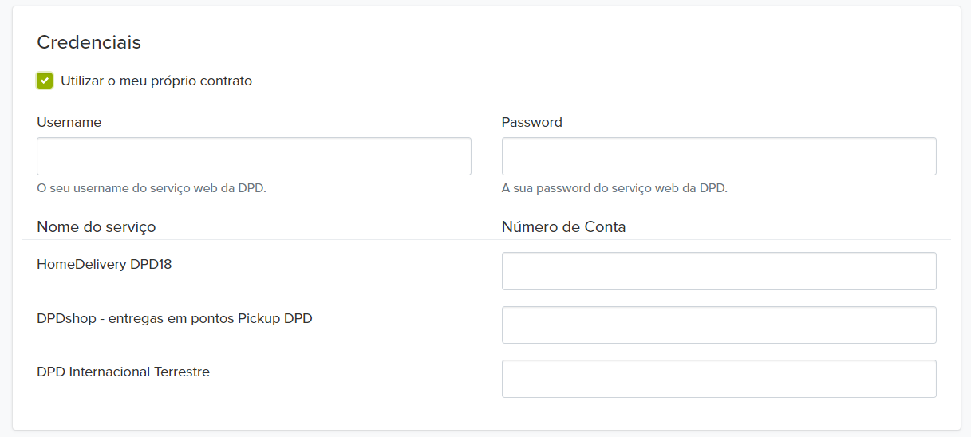Click the Password field label
971x437 pixels.
pos(531,122)
